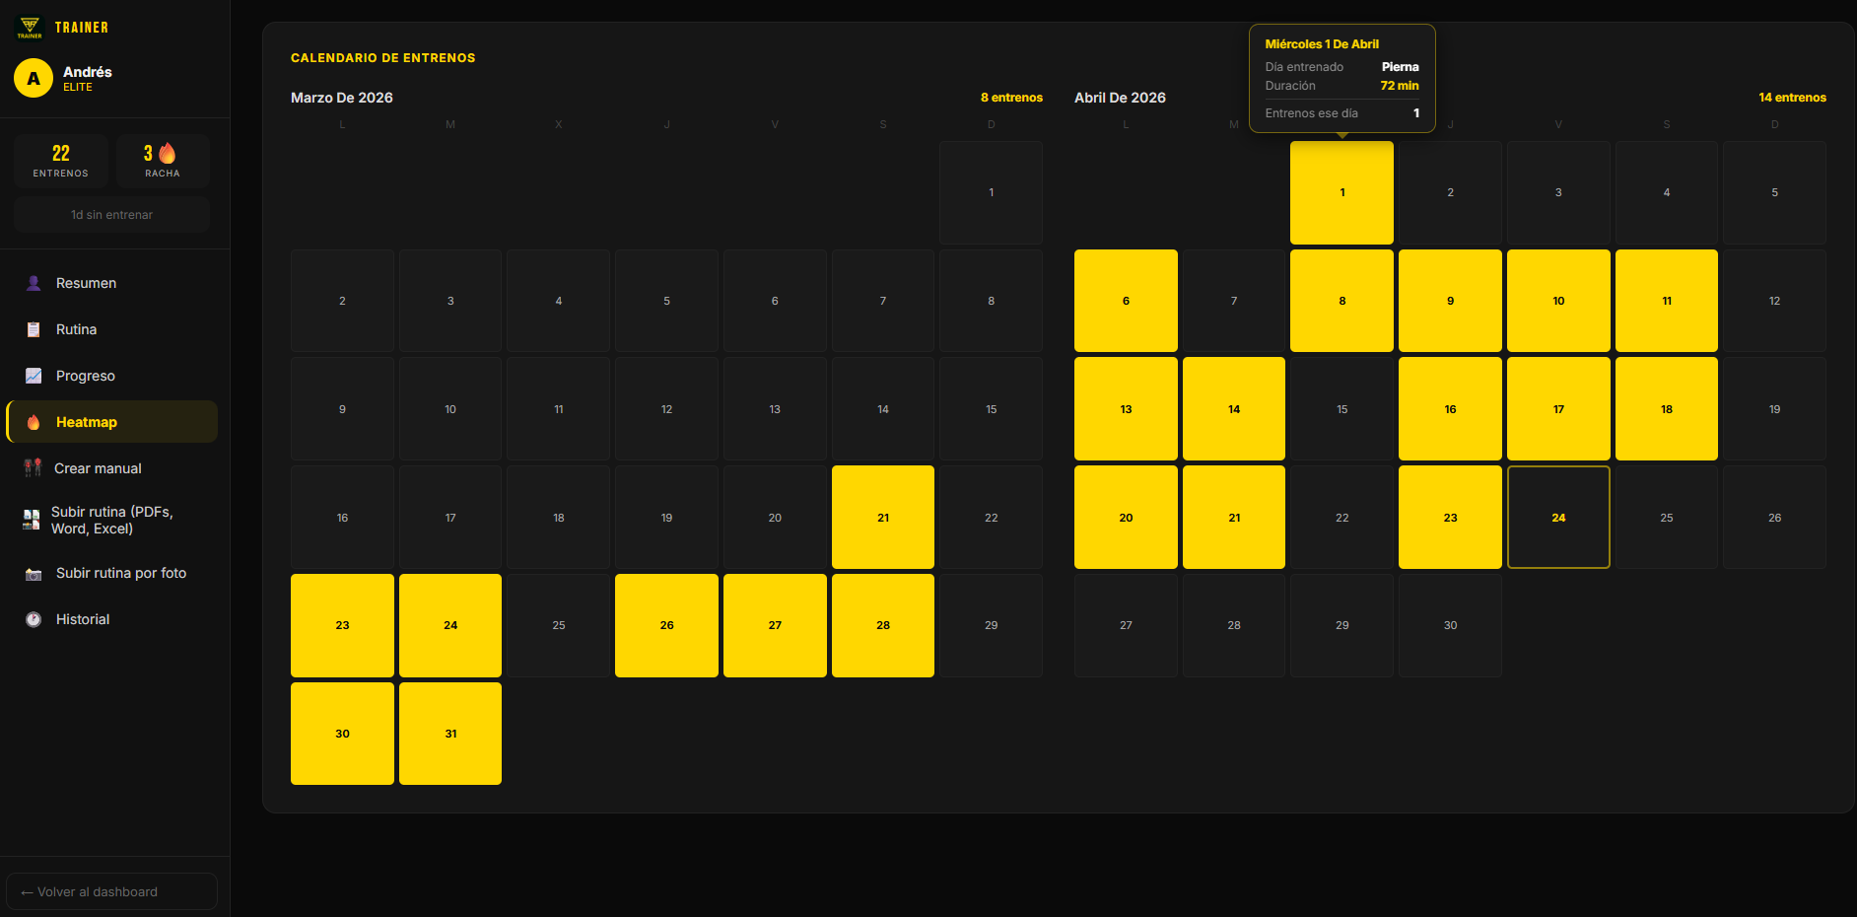Go to Rutina page
1857x917 pixels.
tap(111, 329)
